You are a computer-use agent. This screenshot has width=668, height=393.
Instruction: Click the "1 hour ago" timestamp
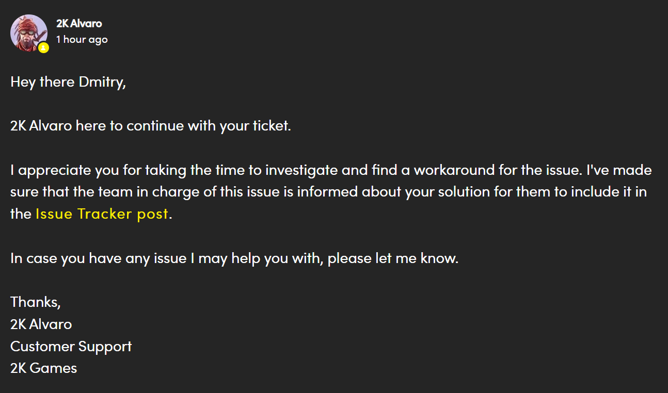click(82, 39)
